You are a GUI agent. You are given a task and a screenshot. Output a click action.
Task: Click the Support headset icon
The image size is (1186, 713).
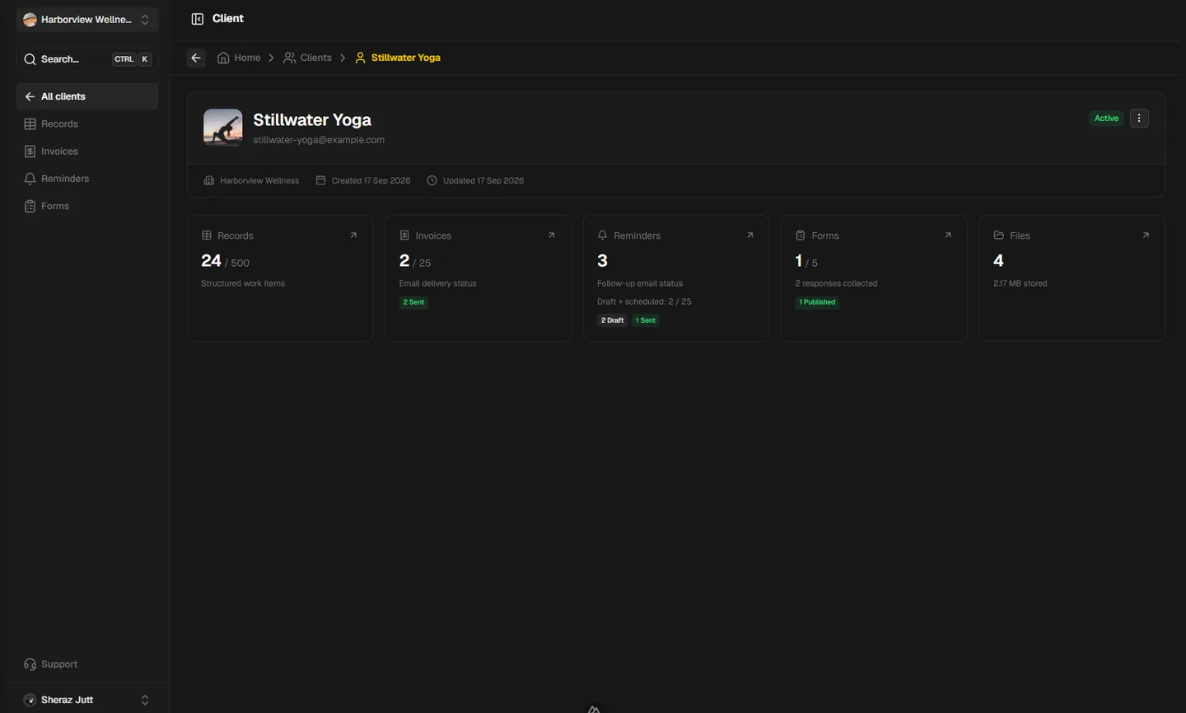30,664
